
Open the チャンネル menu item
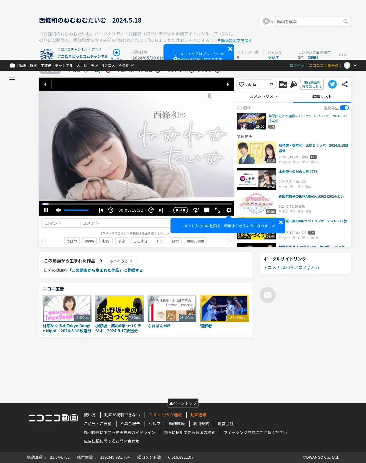click(64, 65)
